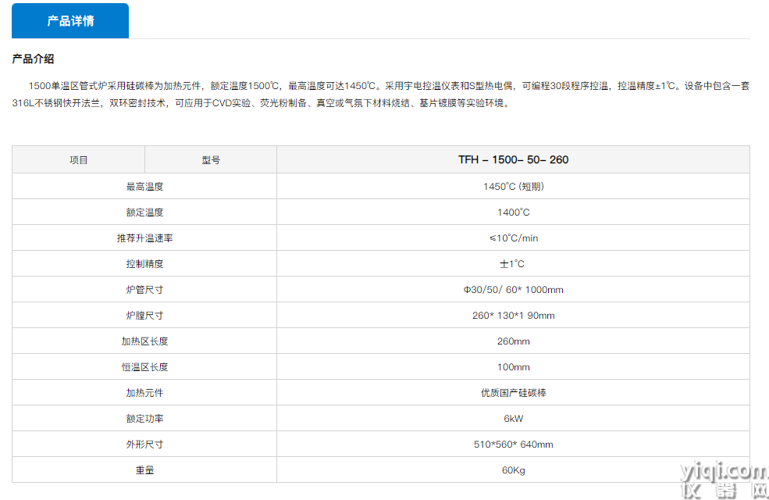Select the value 100mm
Screen dimensions: 769x500
(513, 367)
